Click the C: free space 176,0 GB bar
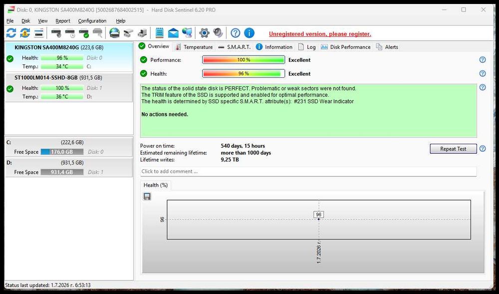The image size is (499, 294). [62, 152]
